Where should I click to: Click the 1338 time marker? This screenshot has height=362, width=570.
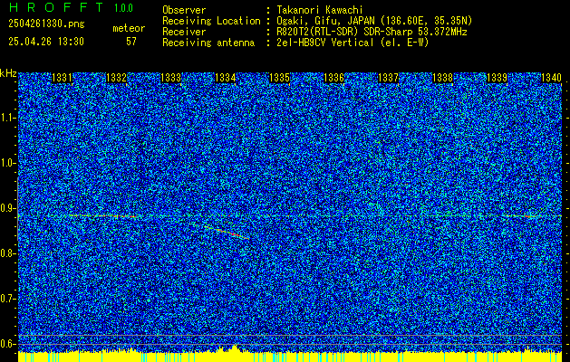443,78
